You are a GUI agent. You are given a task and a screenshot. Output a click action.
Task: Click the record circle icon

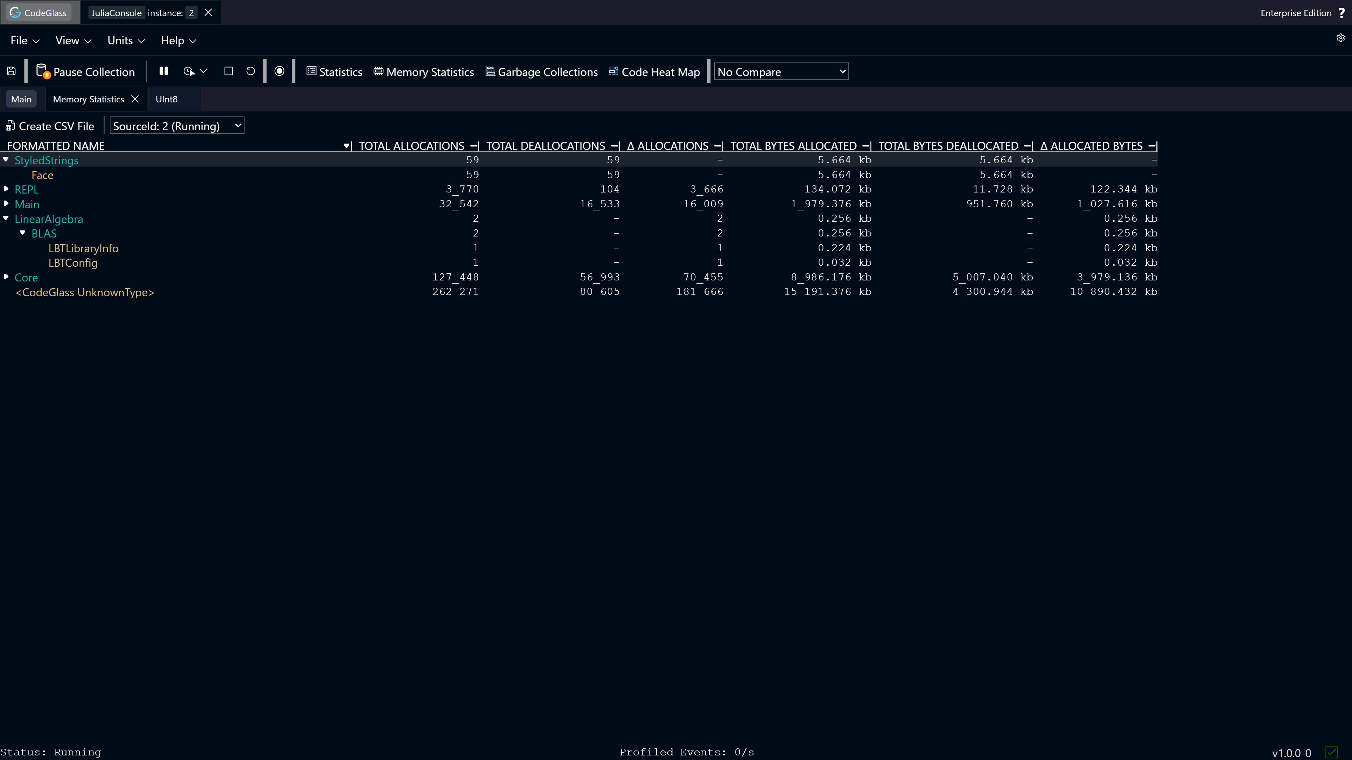click(279, 71)
